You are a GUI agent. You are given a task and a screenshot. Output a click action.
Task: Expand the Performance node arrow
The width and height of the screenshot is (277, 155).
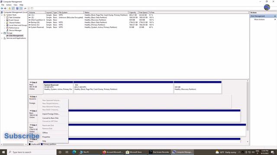(x=5, y=28)
